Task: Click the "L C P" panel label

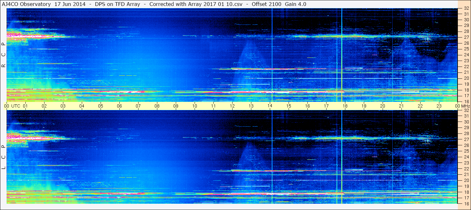Action: (x=3, y=157)
